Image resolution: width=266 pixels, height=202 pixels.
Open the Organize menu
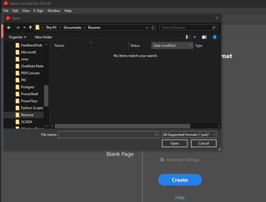point(17,37)
